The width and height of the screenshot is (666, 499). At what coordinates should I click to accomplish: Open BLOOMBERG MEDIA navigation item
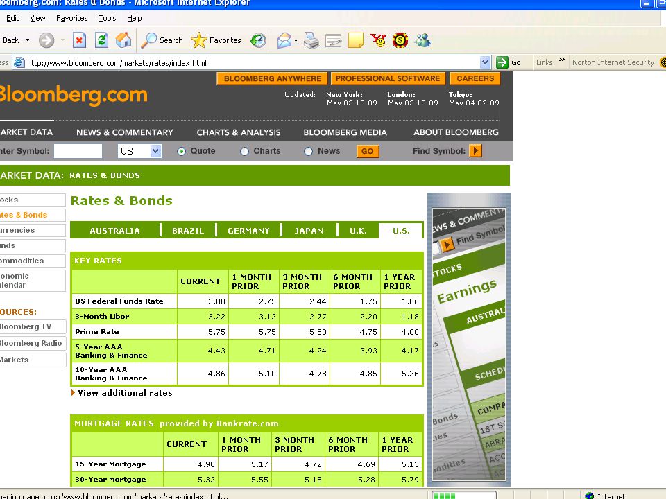[345, 132]
